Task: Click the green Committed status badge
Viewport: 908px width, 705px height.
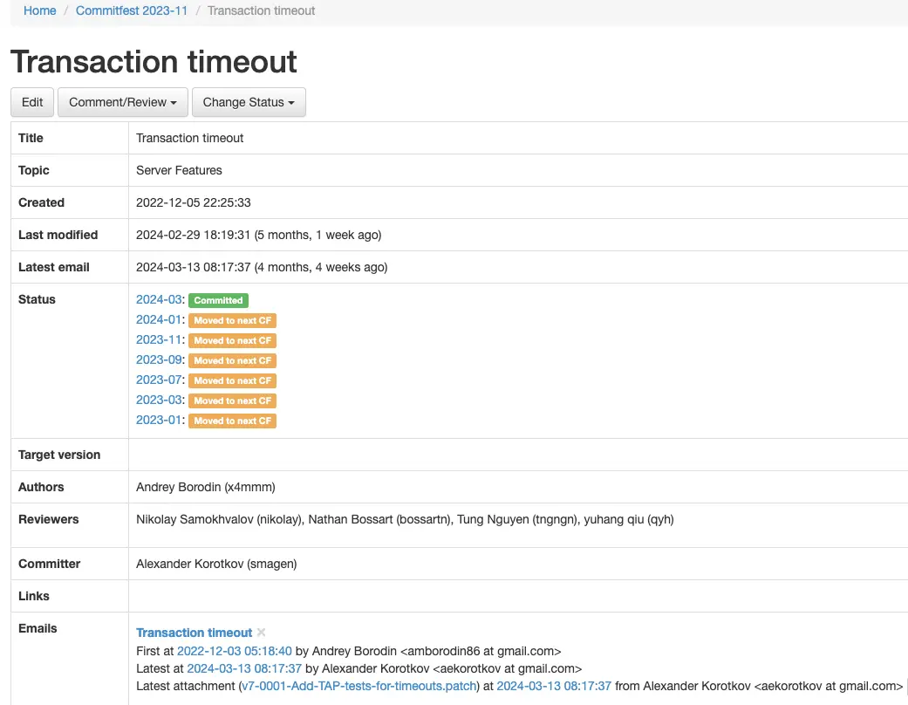Action: pos(218,300)
